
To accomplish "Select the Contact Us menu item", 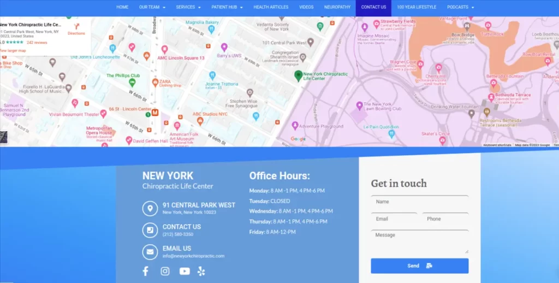I will coord(373,7).
